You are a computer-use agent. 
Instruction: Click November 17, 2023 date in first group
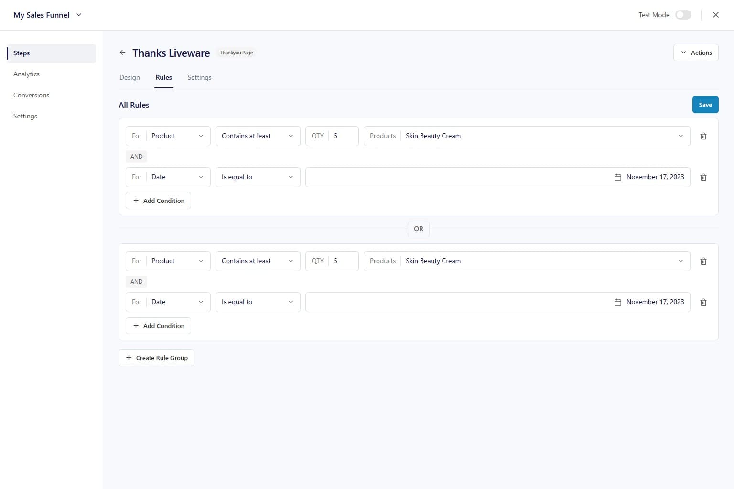[655, 177]
